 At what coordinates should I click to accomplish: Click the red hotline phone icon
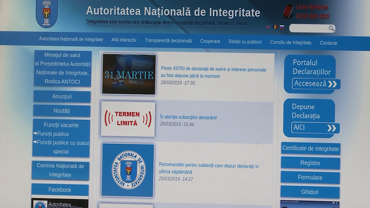click(288, 12)
